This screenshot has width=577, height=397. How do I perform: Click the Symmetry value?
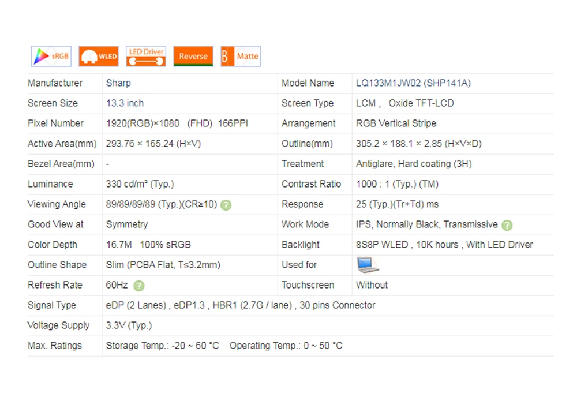(127, 225)
